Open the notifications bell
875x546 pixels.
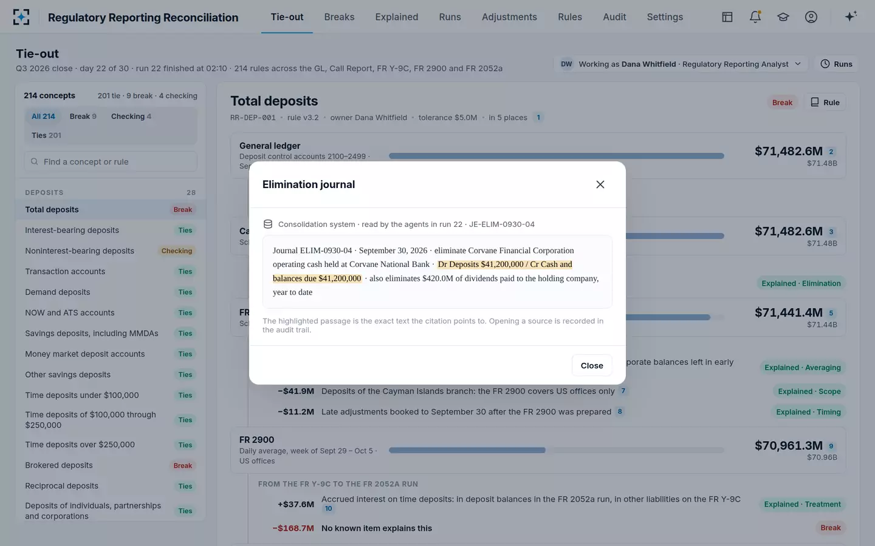[x=755, y=17]
